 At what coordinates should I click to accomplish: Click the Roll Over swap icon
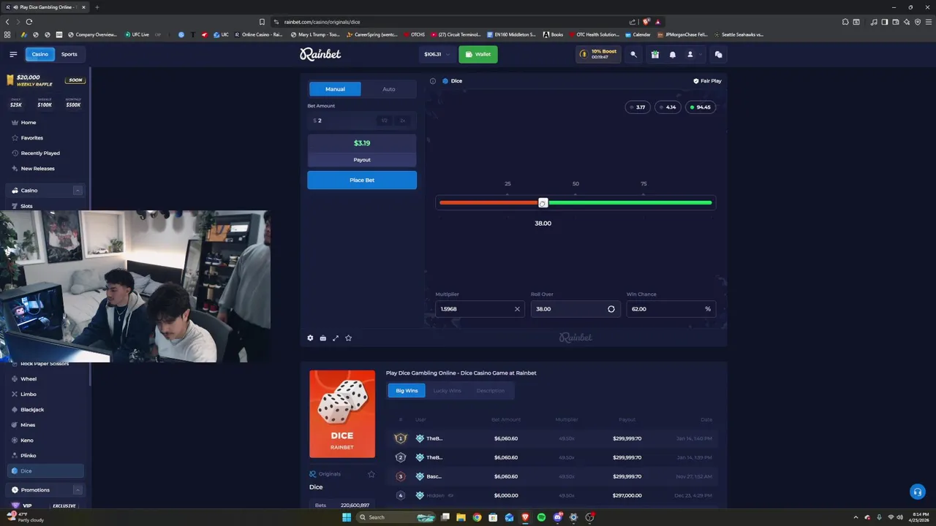coord(611,309)
